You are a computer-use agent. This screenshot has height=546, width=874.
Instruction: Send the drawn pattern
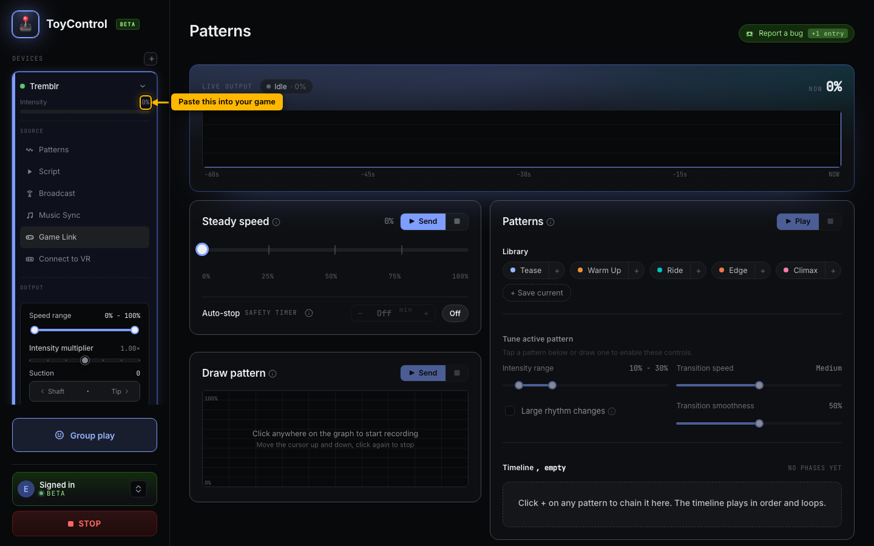click(x=423, y=373)
